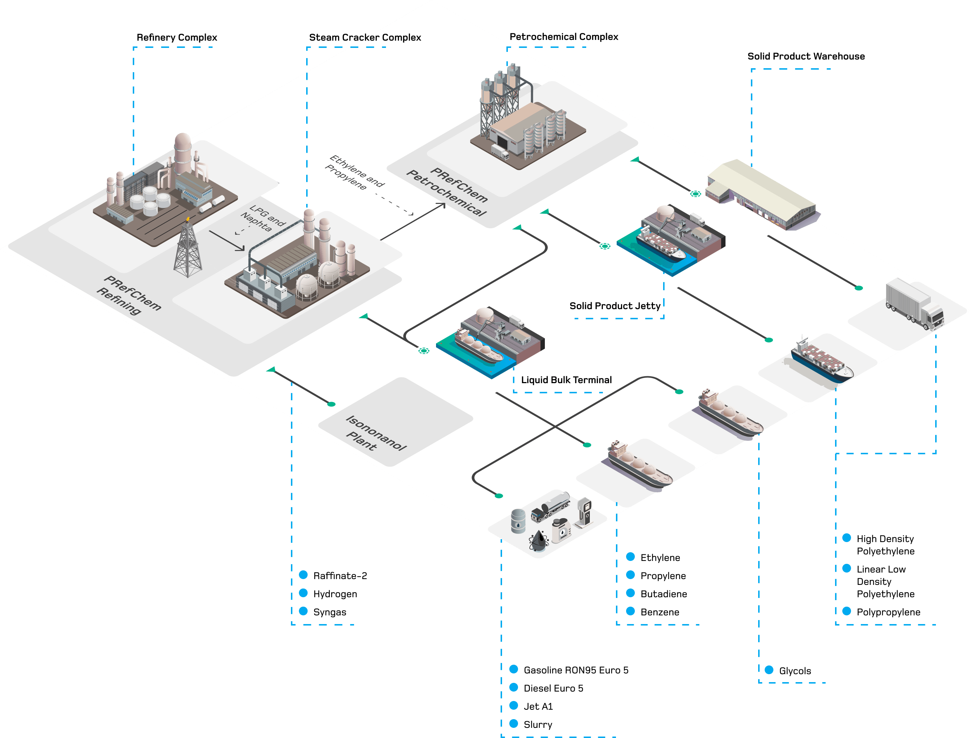Screen dimensions: 970x738
Task: Click the blue bullet next to Benzene
Action: (x=630, y=611)
